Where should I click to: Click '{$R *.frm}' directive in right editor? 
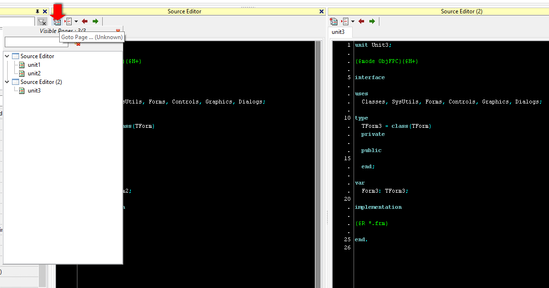click(371, 223)
